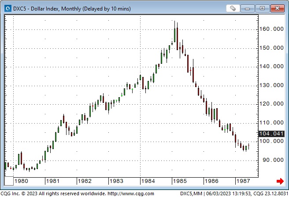The image size is (289, 197).
Task: Click the CQG app icon in title bar
Action: click(8, 8)
